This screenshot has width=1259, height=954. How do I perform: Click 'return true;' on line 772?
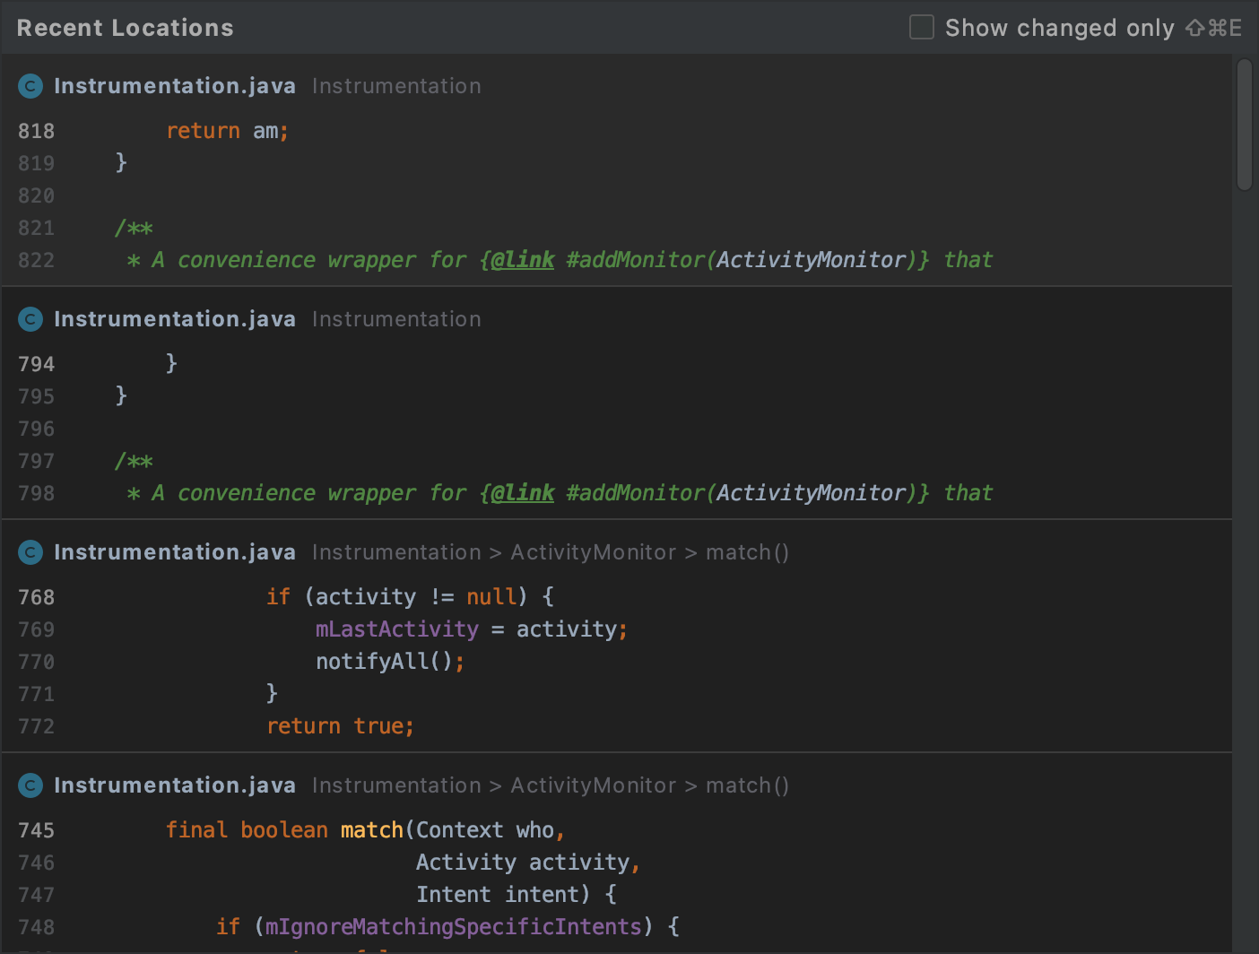(341, 726)
